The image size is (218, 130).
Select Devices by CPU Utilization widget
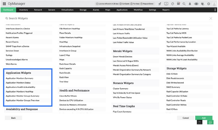71,100
